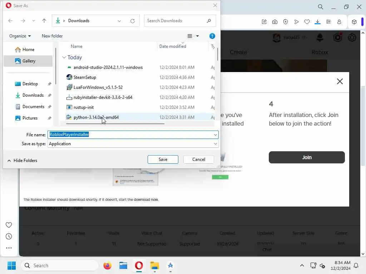
Task: Change the file view layout icon
Action: [190, 36]
